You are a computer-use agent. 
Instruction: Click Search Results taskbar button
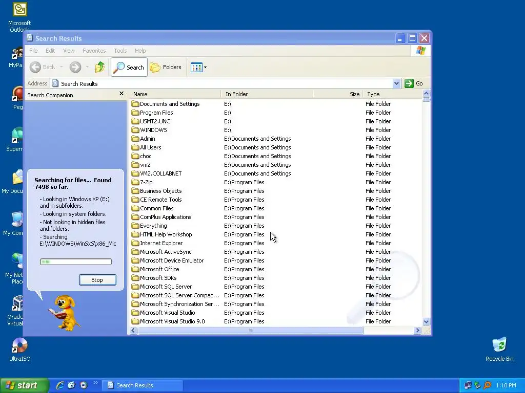(x=142, y=385)
